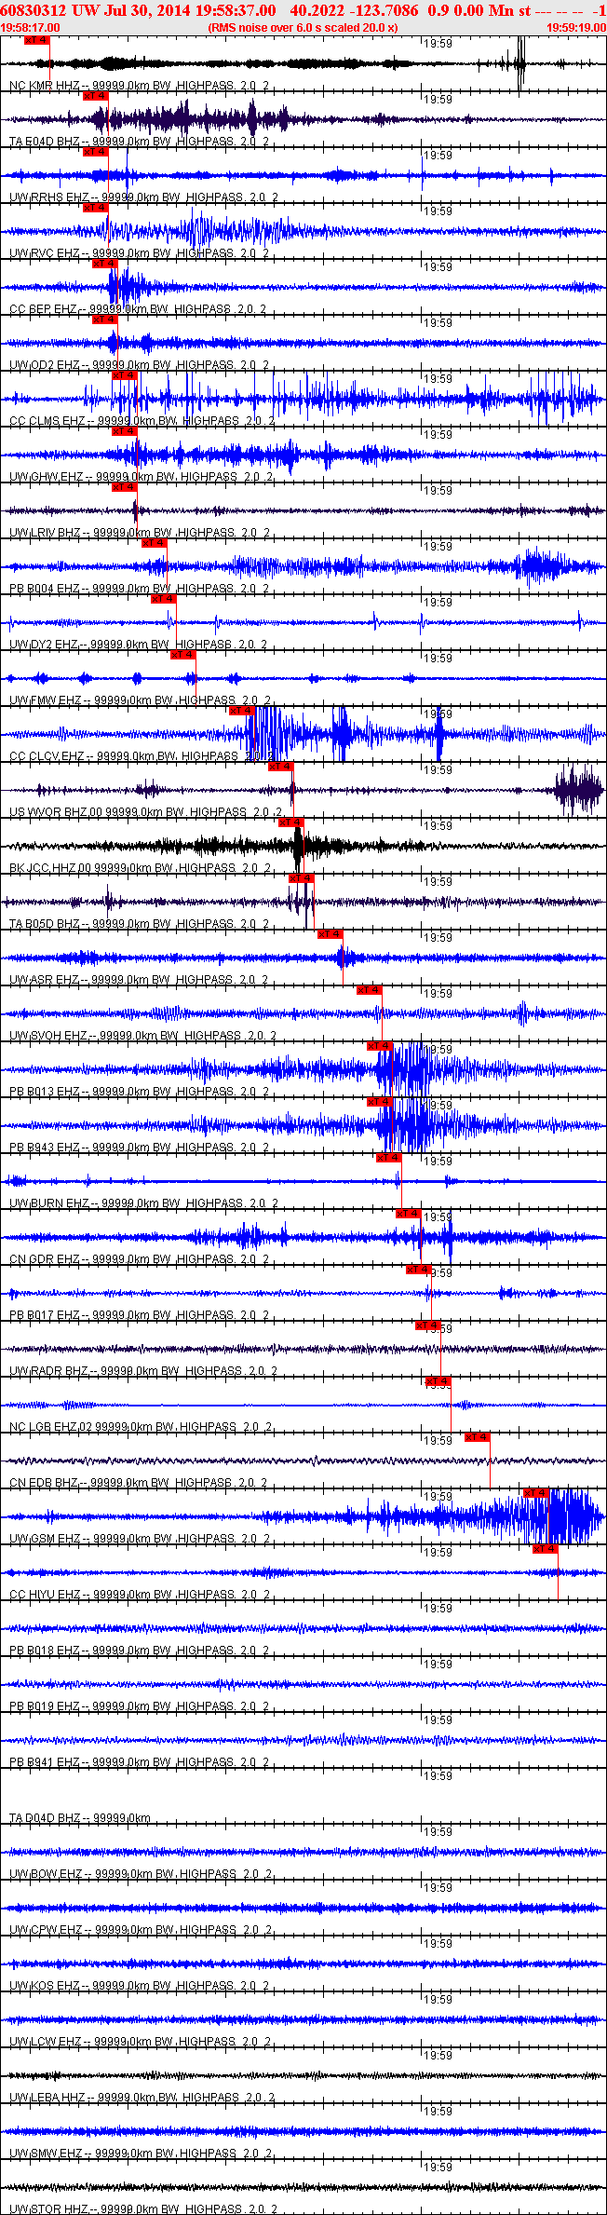Click the pick flag on the UW BURN trace
This screenshot has height=2215, width=607.
pyautogui.click(x=389, y=1158)
